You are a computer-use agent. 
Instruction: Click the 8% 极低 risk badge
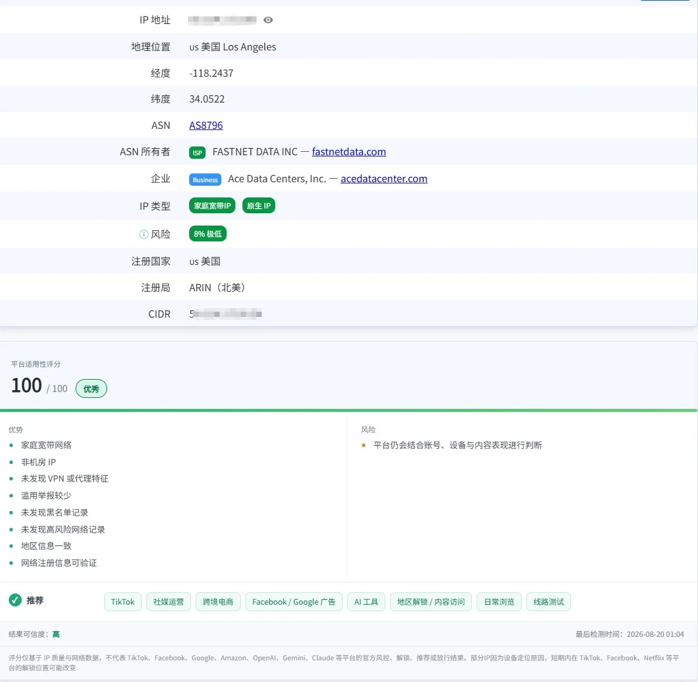coord(207,234)
